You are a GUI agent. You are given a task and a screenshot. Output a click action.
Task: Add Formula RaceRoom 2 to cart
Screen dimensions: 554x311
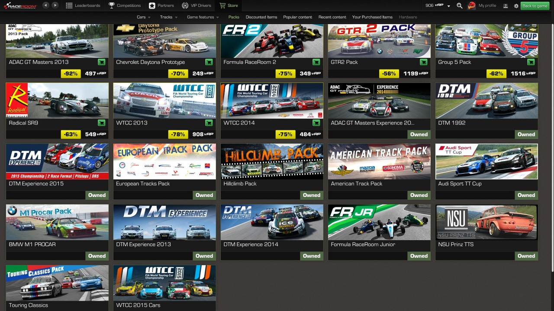(x=316, y=62)
